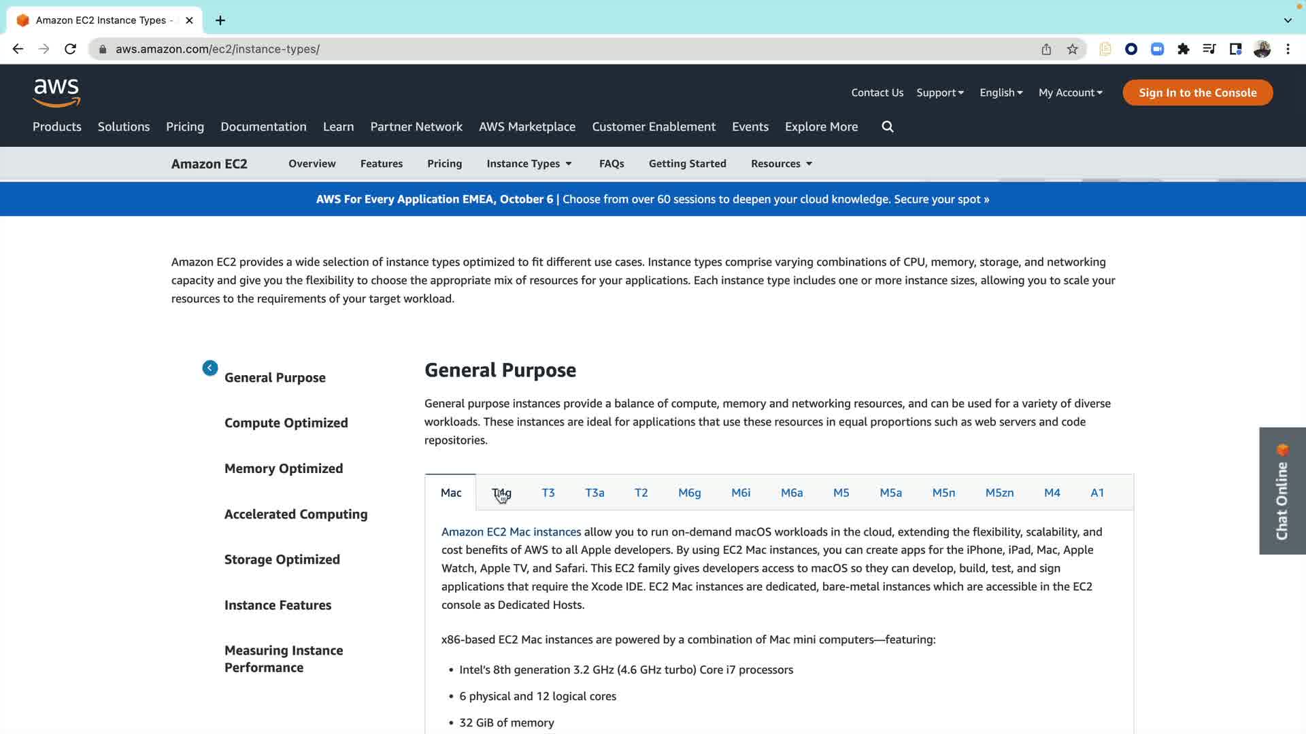Open a new browser tab

coord(220,20)
